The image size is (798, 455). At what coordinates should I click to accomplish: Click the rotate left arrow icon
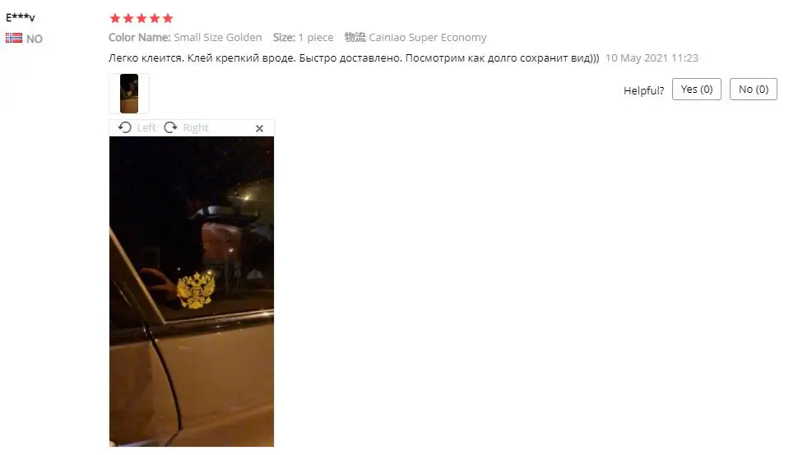click(125, 127)
